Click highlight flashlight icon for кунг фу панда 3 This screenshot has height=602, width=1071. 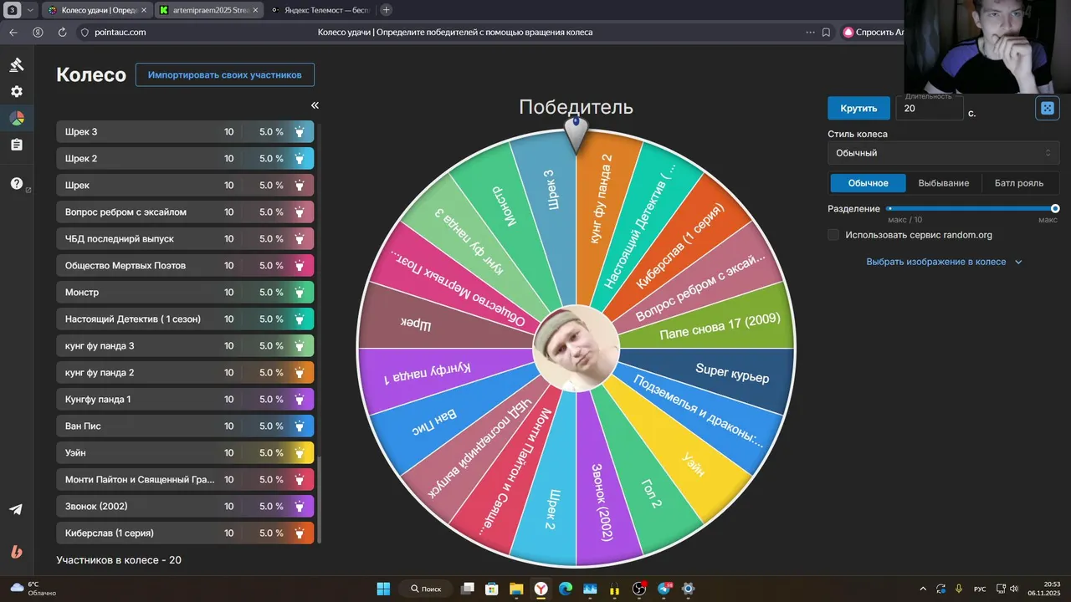point(300,346)
